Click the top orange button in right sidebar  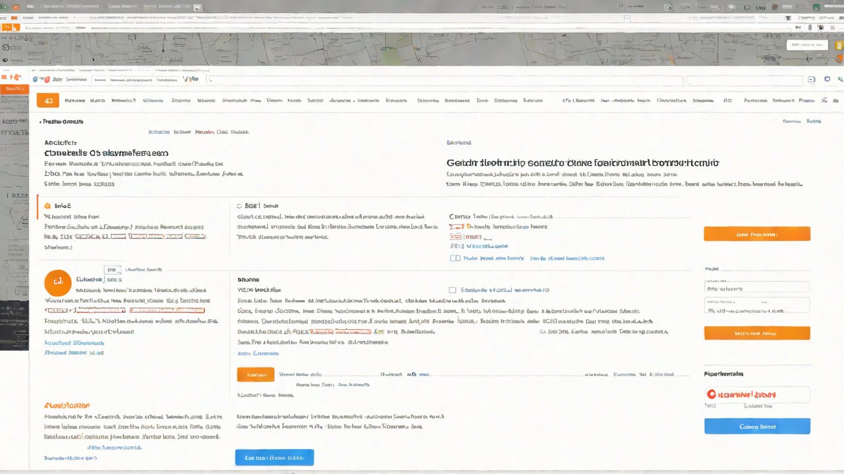pyautogui.click(x=756, y=234)
